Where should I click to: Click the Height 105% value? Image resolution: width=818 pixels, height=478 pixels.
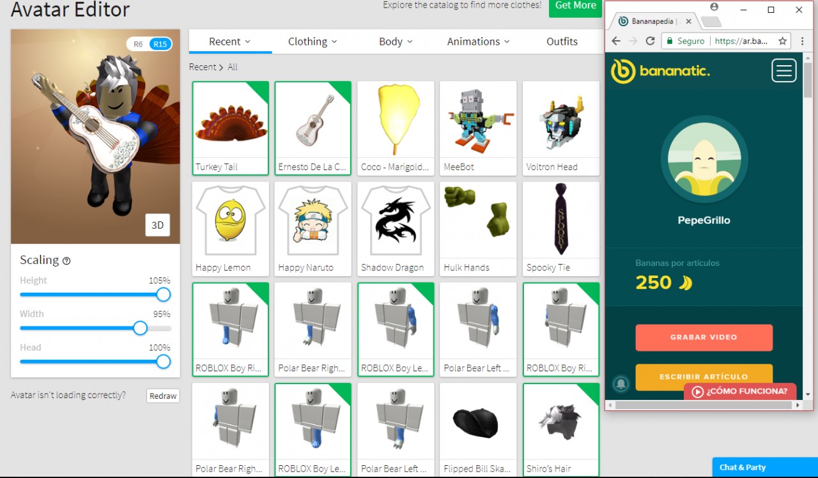(x=160, y=281)
